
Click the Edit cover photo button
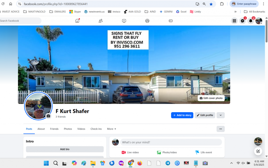tap(211, 98)
